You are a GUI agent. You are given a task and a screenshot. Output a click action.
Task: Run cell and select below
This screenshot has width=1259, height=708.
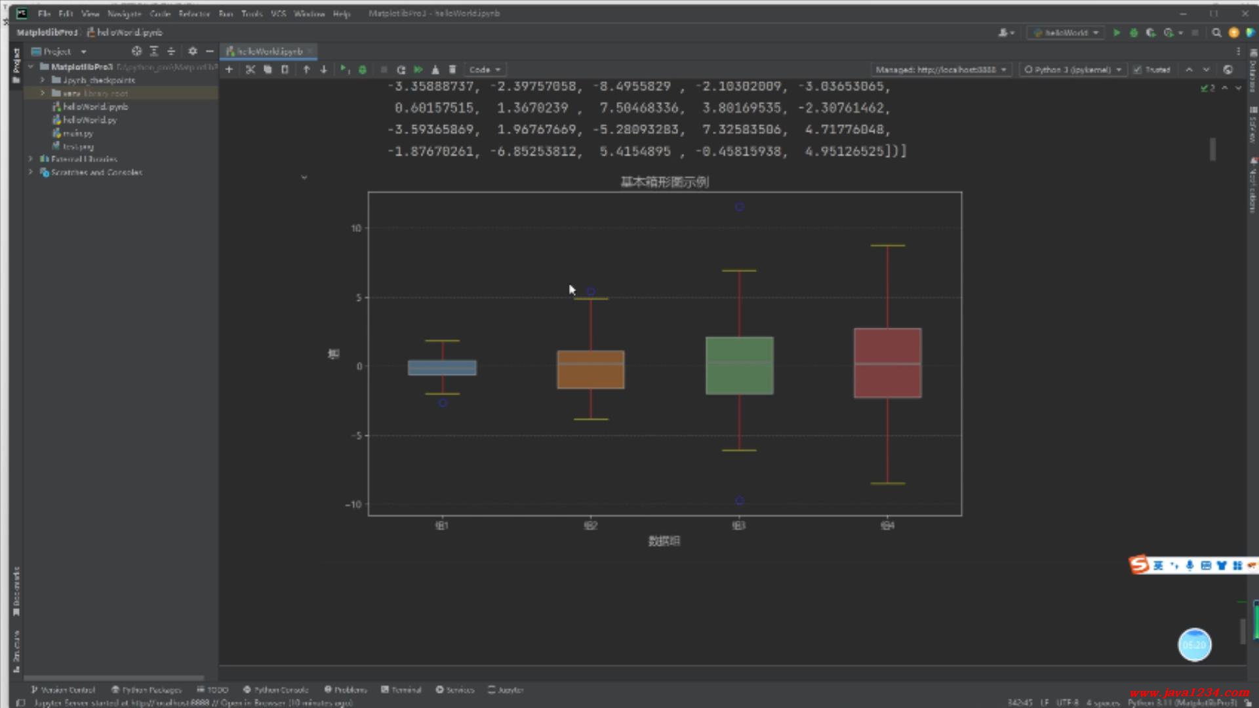pos(344,69)
